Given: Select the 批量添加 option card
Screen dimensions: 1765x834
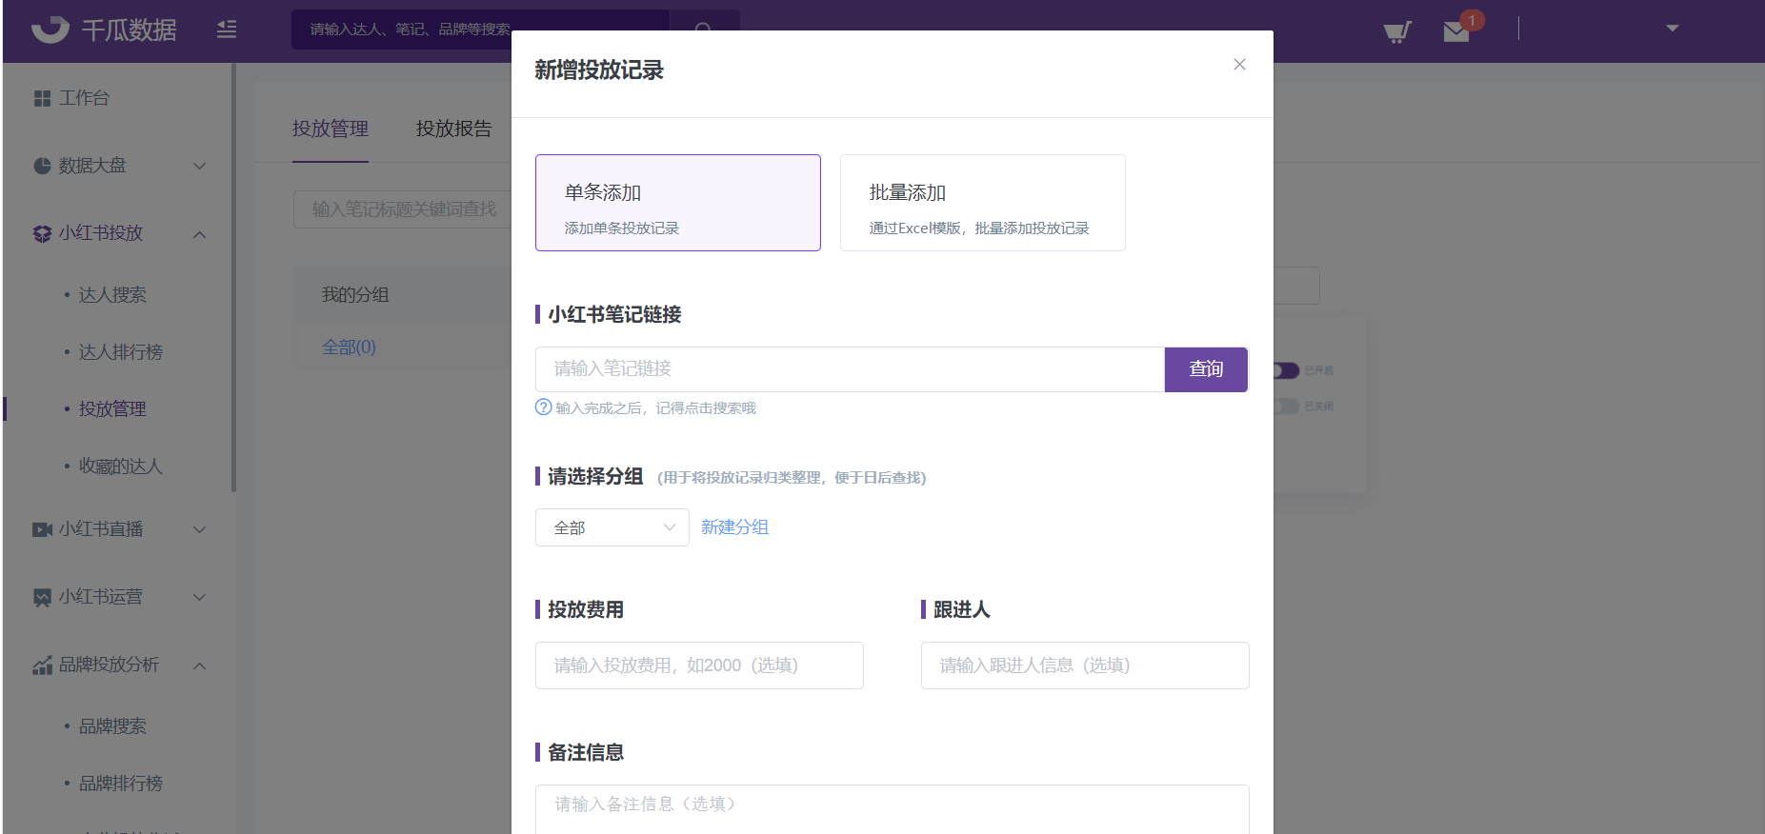Looking at the screenshot, I should [x=983, y=203].
